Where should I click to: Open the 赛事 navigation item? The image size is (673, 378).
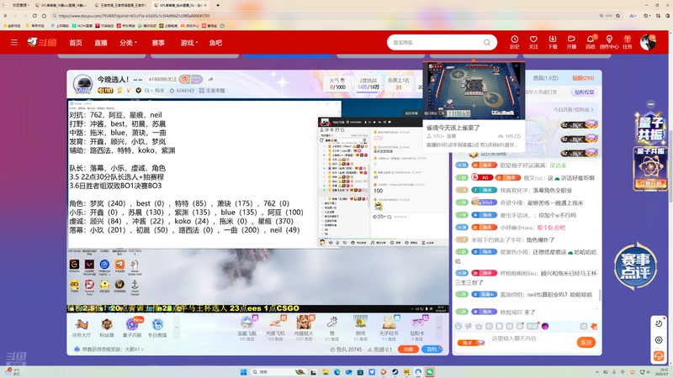pos(158,43)
